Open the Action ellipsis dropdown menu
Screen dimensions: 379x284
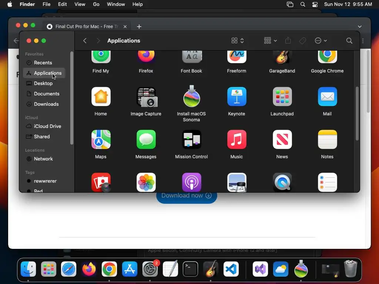321,41
